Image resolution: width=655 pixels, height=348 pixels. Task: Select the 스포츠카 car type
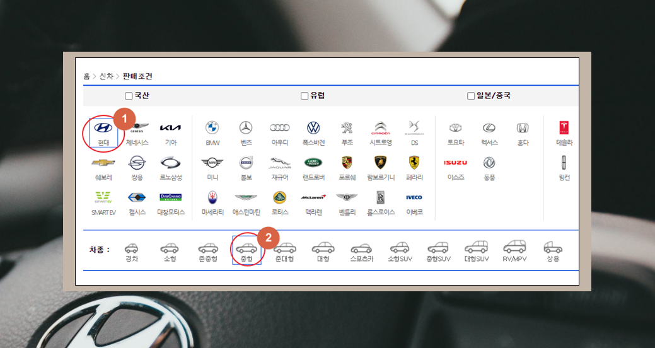tap(361, 253)
